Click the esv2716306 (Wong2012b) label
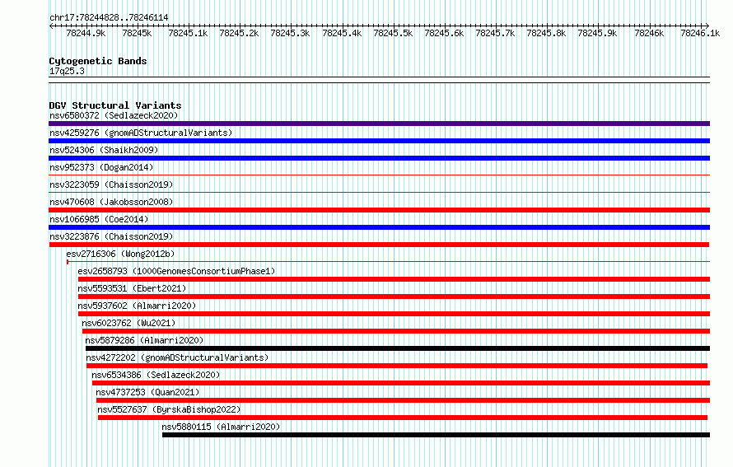The height and width of the screenshot is (467, 733). pyautogui.click(x=120, y=254)
